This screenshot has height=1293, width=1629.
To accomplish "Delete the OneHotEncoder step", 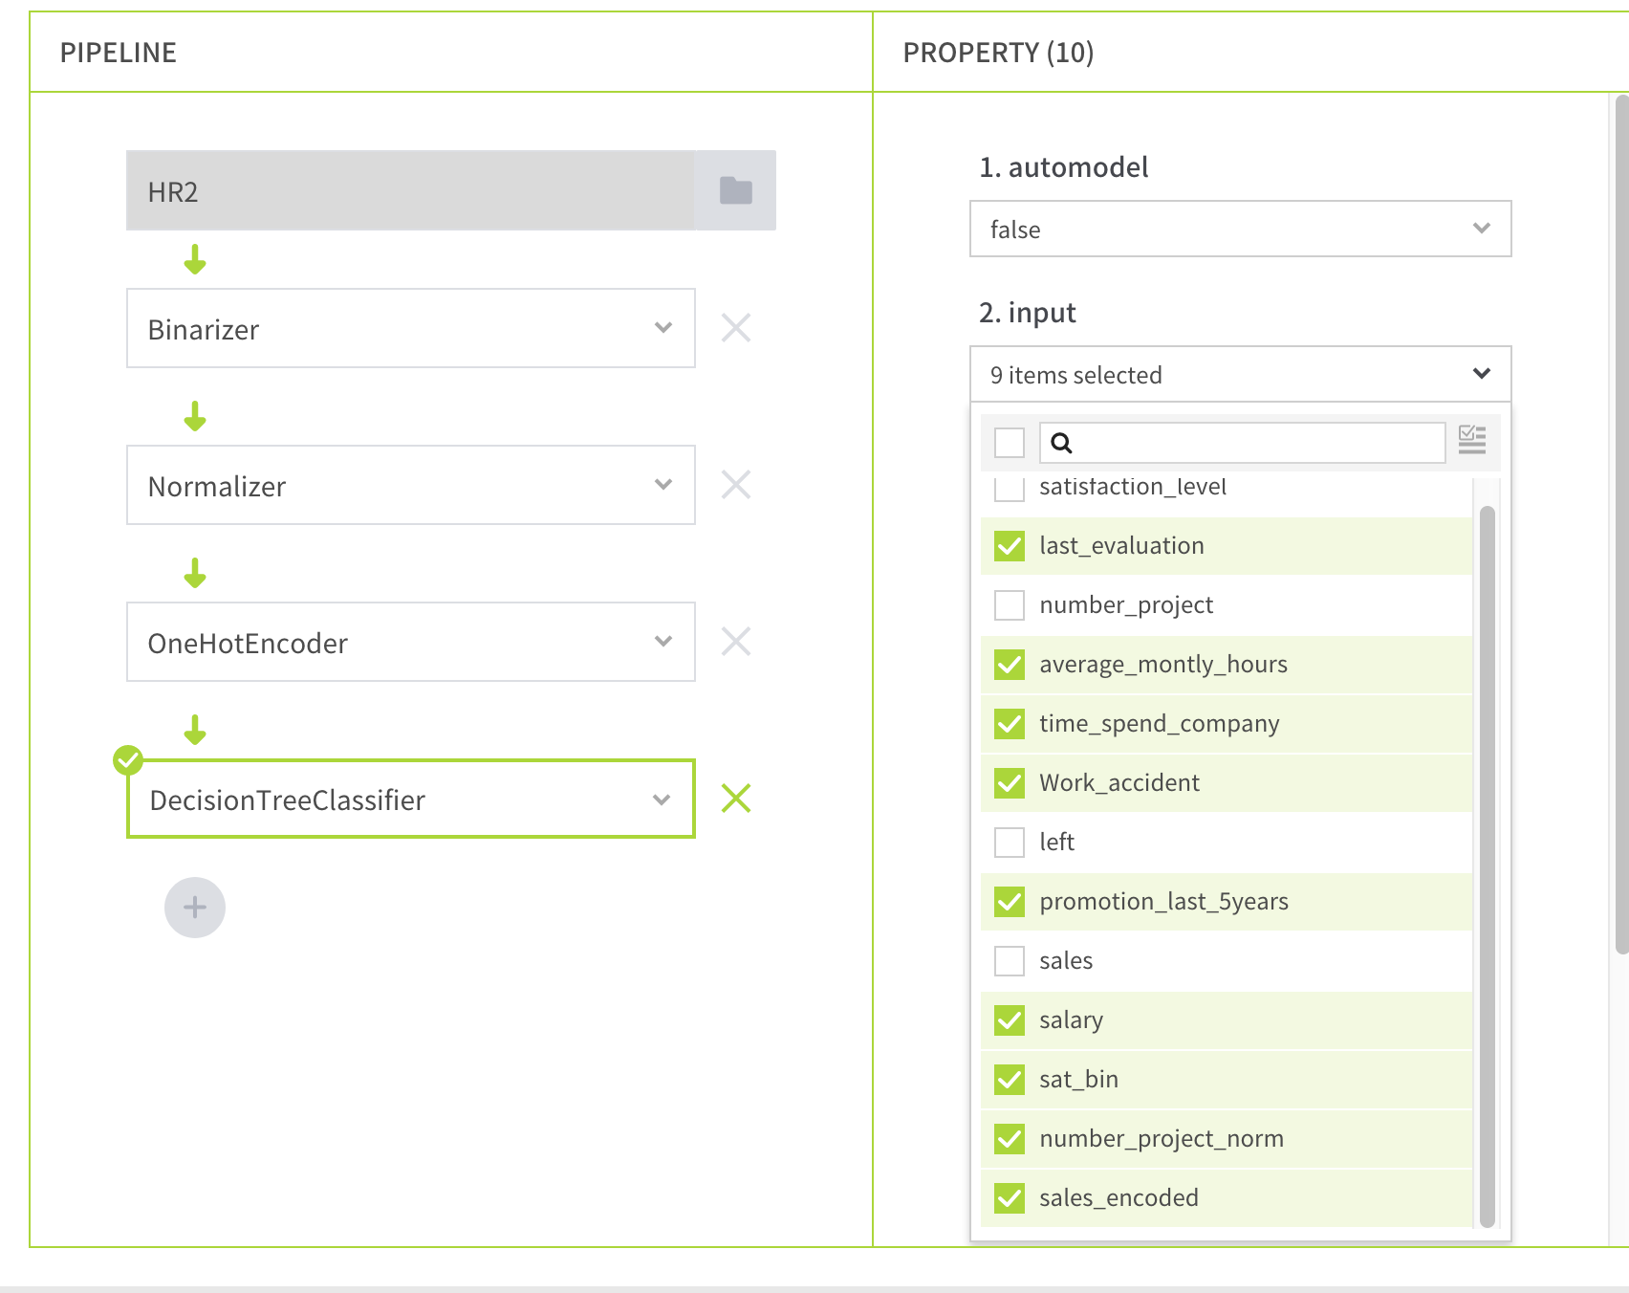I will (735, 642).
